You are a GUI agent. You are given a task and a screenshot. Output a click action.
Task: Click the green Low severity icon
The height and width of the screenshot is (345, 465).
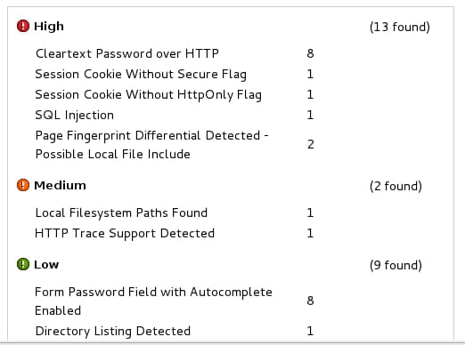coord(23,264)
